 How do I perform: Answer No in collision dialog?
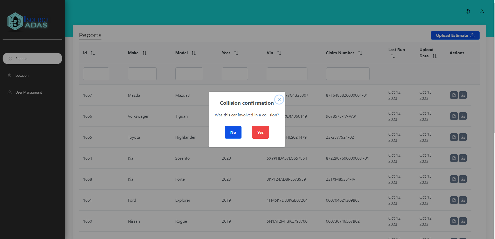(x=233, y=132)
